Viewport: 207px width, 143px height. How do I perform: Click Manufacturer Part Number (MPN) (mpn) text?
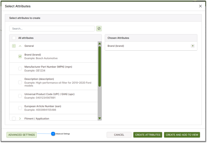[48, 67]
